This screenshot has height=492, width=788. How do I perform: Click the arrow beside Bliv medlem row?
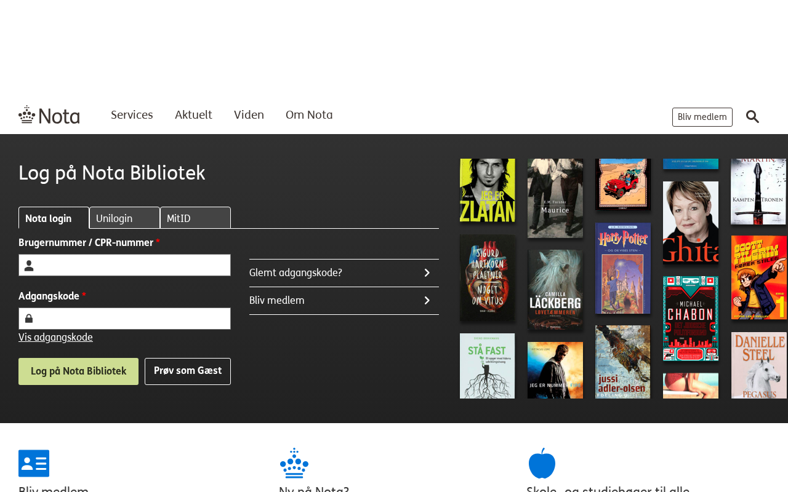(x=427, y=301)
